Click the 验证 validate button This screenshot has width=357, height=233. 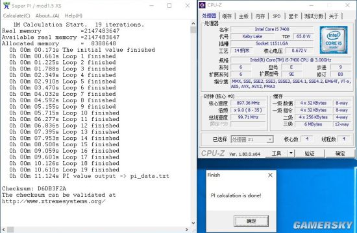(310, 153)
